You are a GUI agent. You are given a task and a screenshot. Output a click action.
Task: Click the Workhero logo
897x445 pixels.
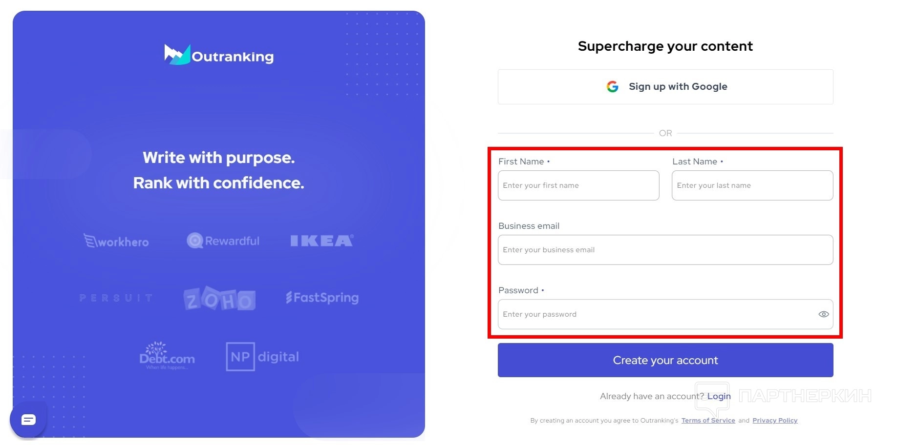(116, 241)
